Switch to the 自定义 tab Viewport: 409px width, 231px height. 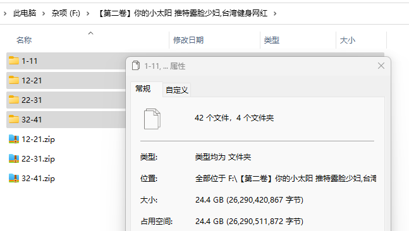[176, 90]
